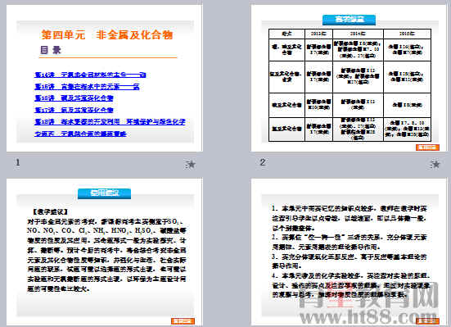Click the orange return button on slide 3

[x=183, y=321]
